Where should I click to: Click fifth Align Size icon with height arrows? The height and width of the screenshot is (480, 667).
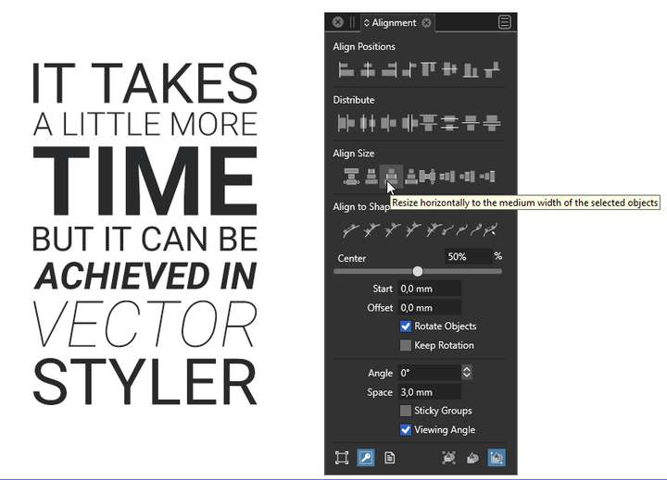click(427, 177)
